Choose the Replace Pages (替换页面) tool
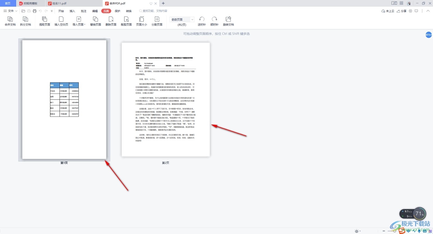This screenshot has width=433, height=234. (x=96, y=21)
